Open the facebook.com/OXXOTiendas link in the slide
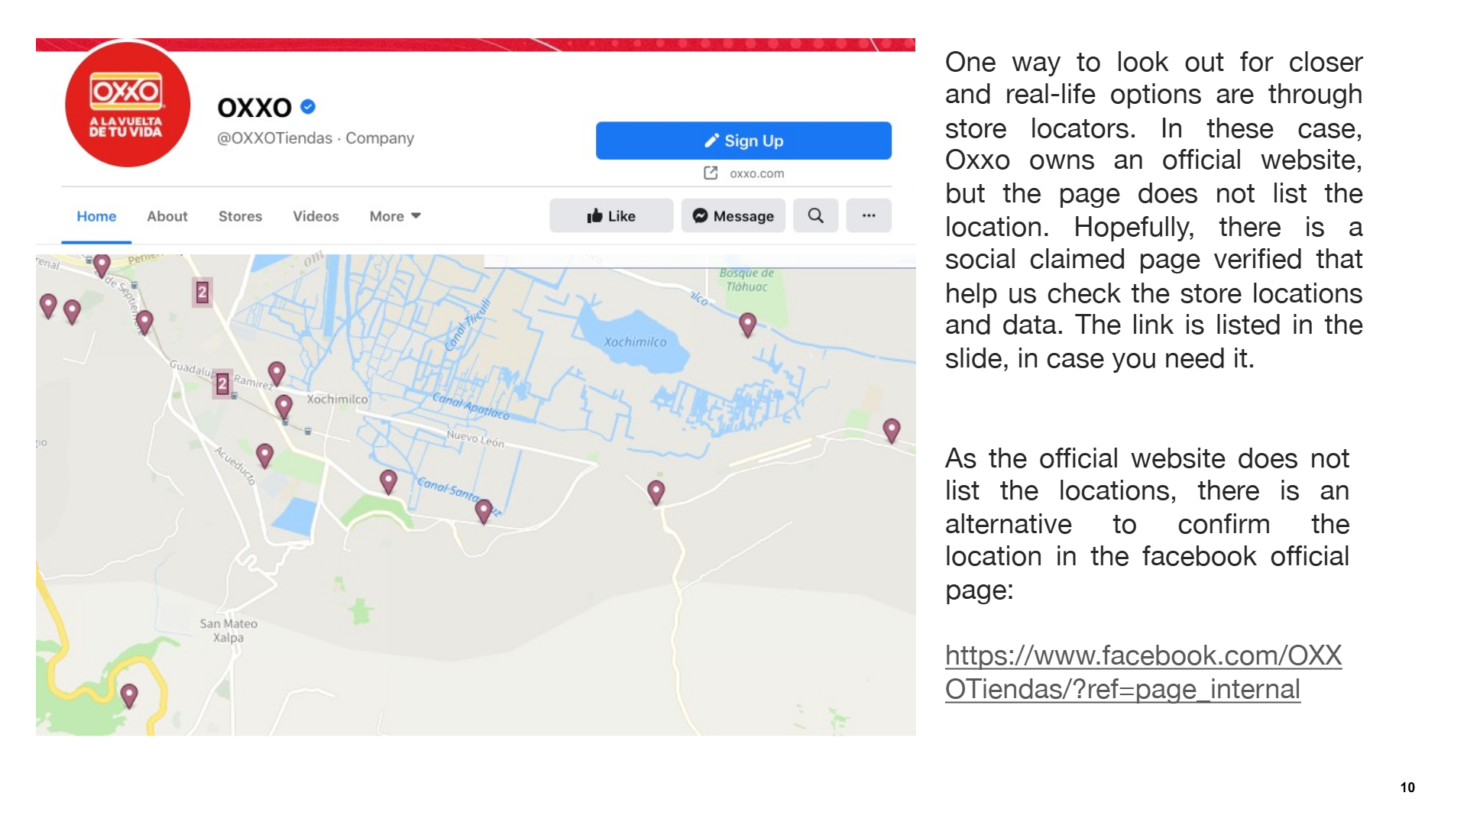The width and height of the screenshot is (1467, 825). [x=1143, y=672]
